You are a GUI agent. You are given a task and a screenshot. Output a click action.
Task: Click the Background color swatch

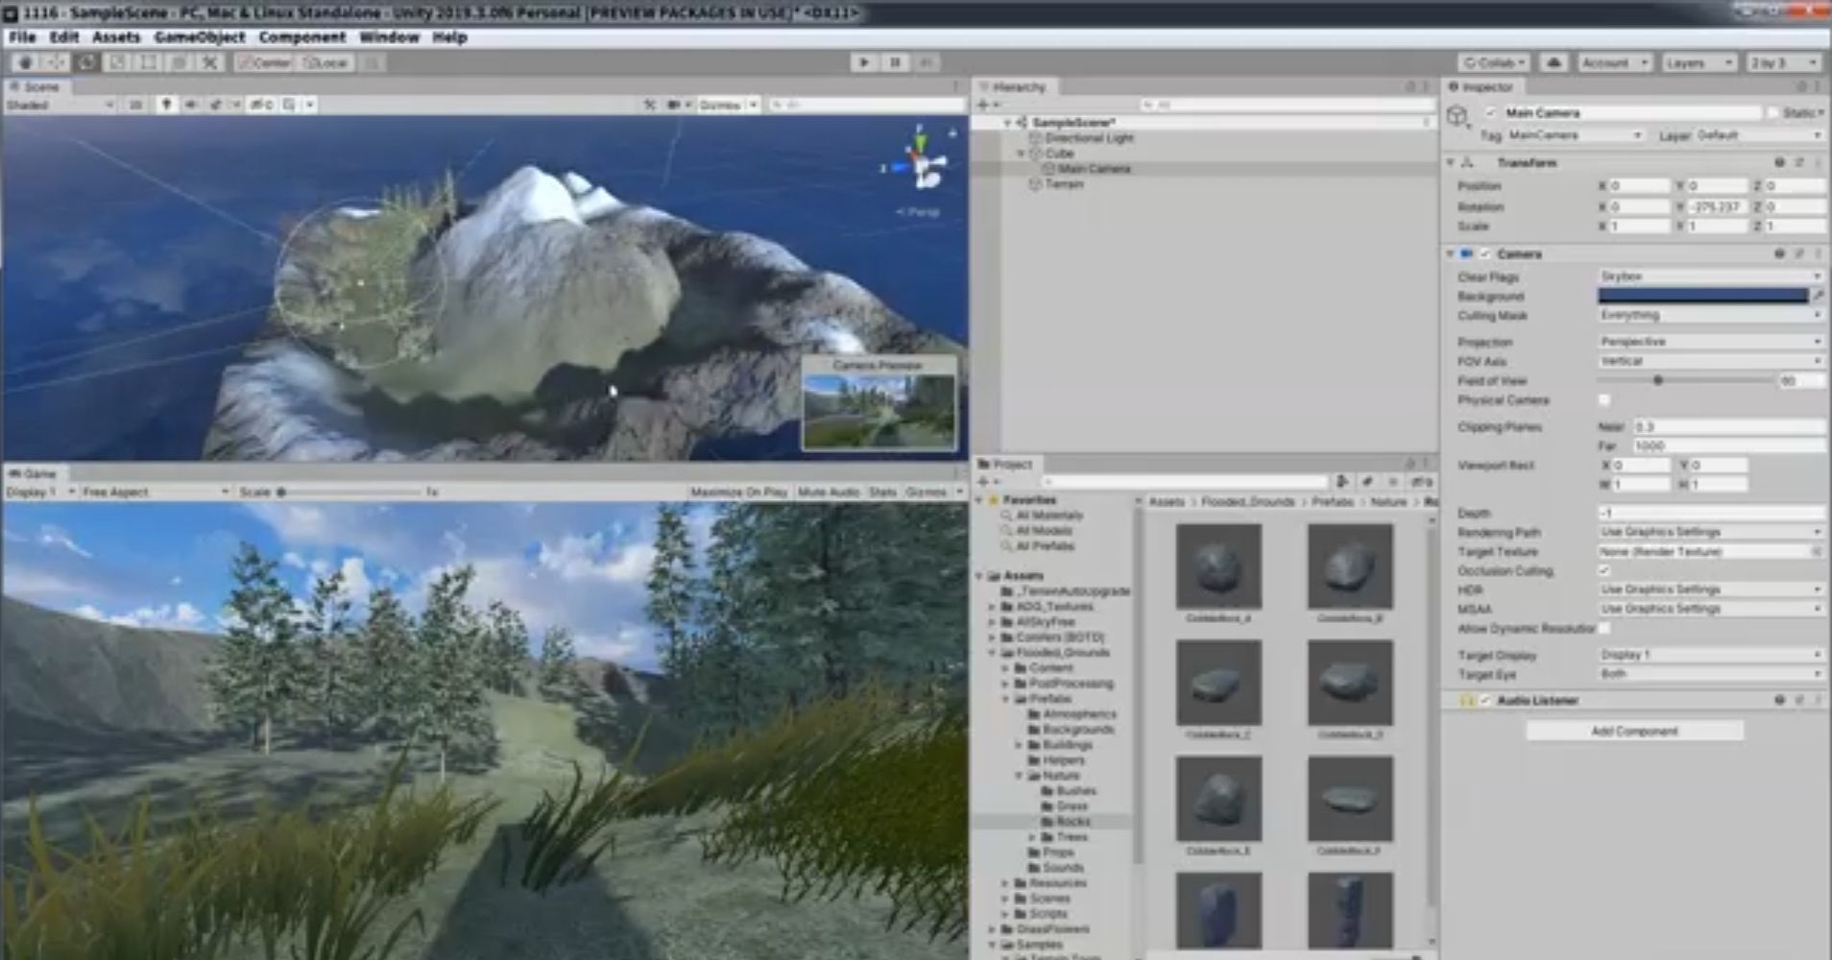(x=1702, y=296)
